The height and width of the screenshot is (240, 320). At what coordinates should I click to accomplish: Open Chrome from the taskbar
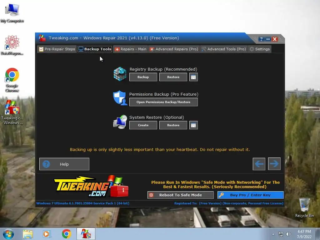click(66, 234)
